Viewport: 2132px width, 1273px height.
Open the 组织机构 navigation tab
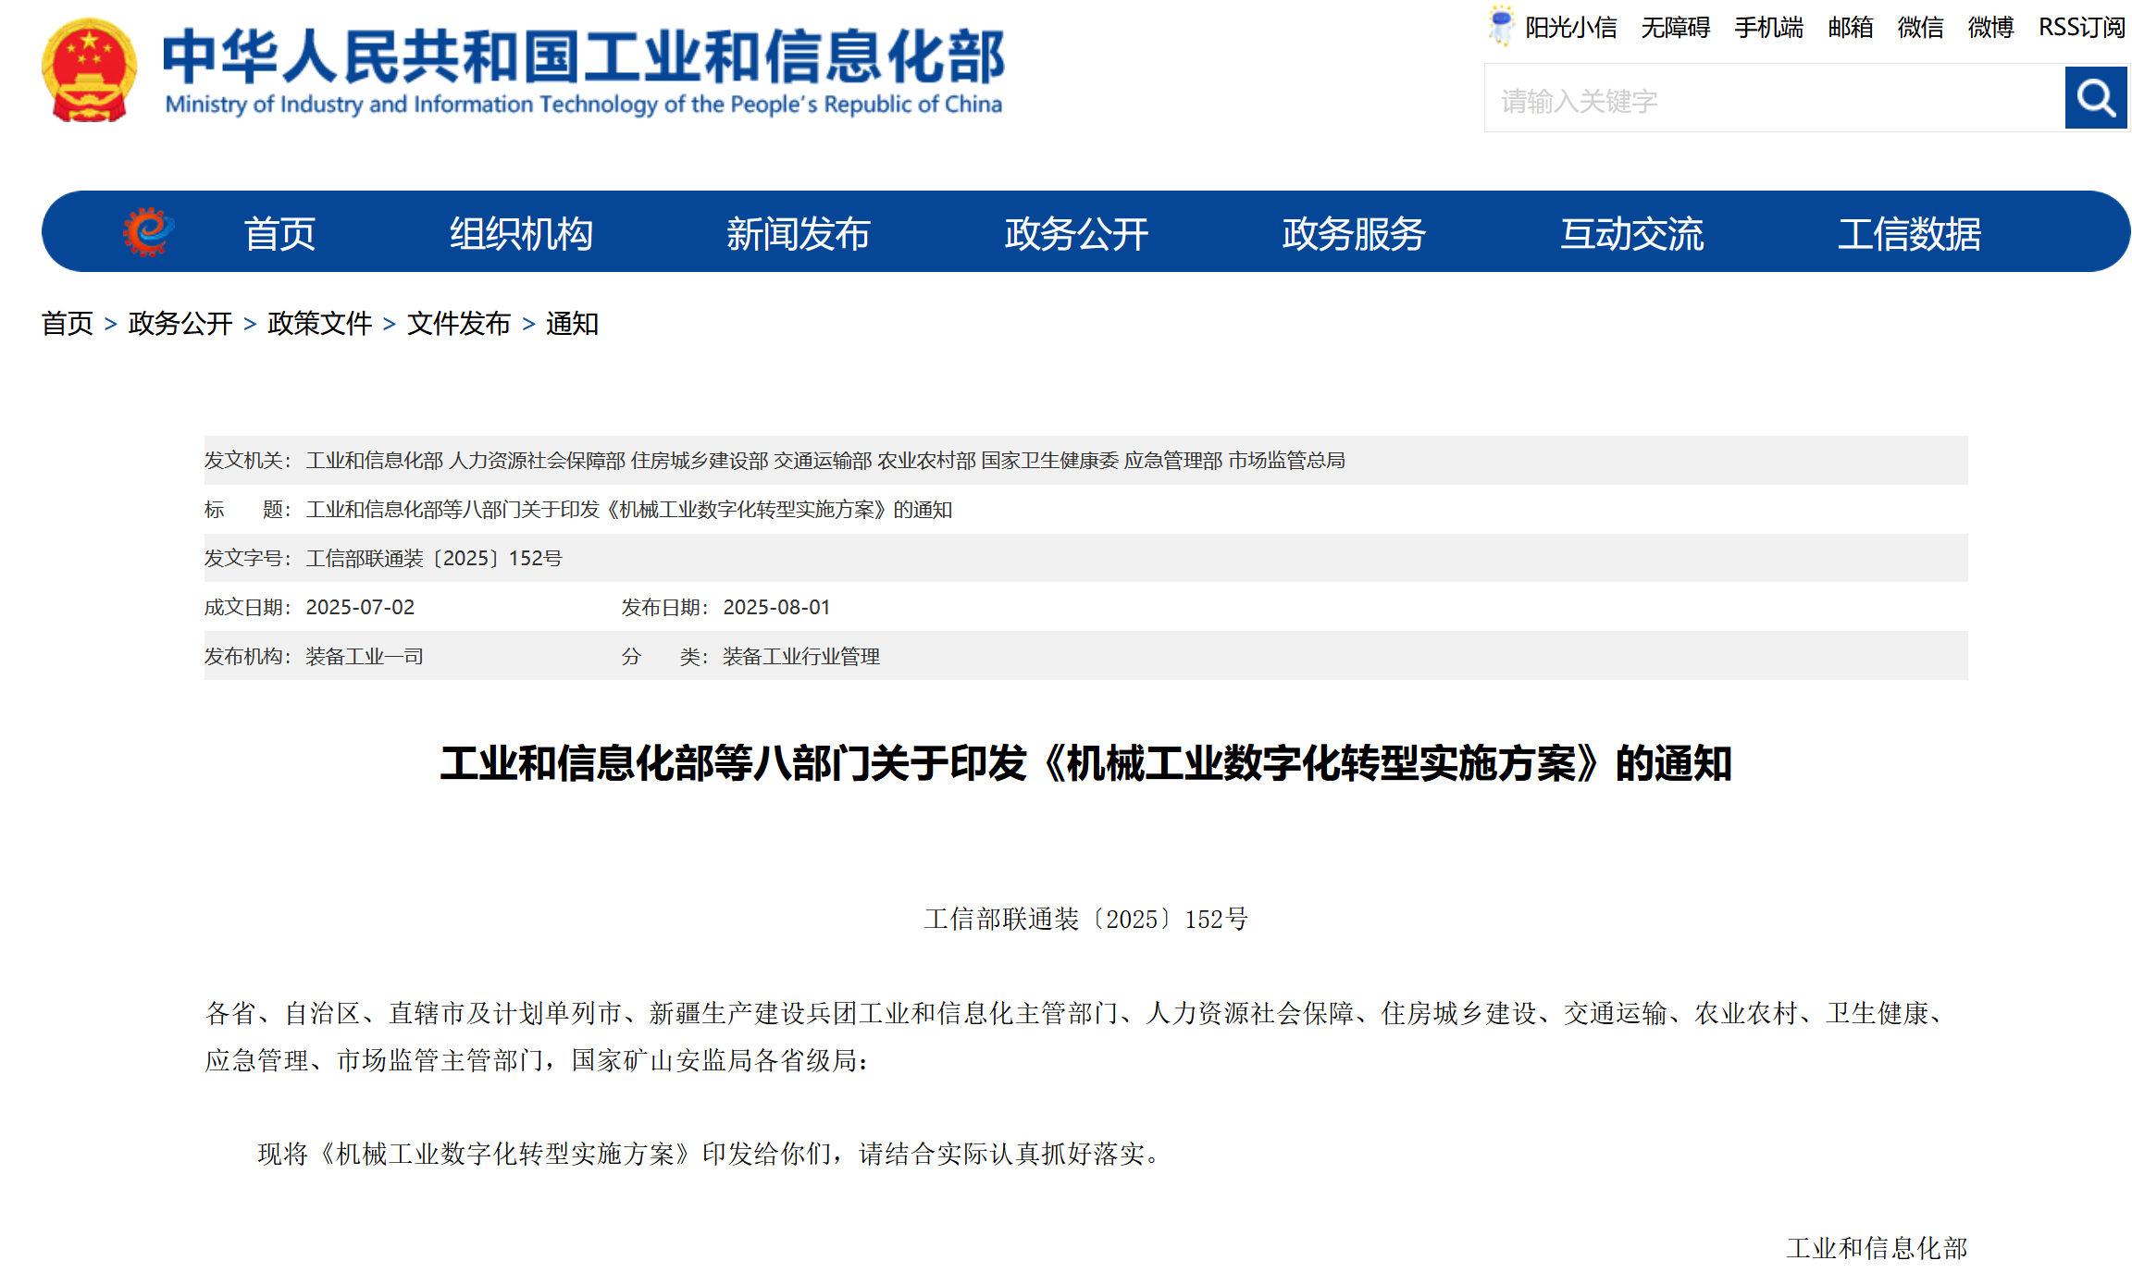click(521, 233)
